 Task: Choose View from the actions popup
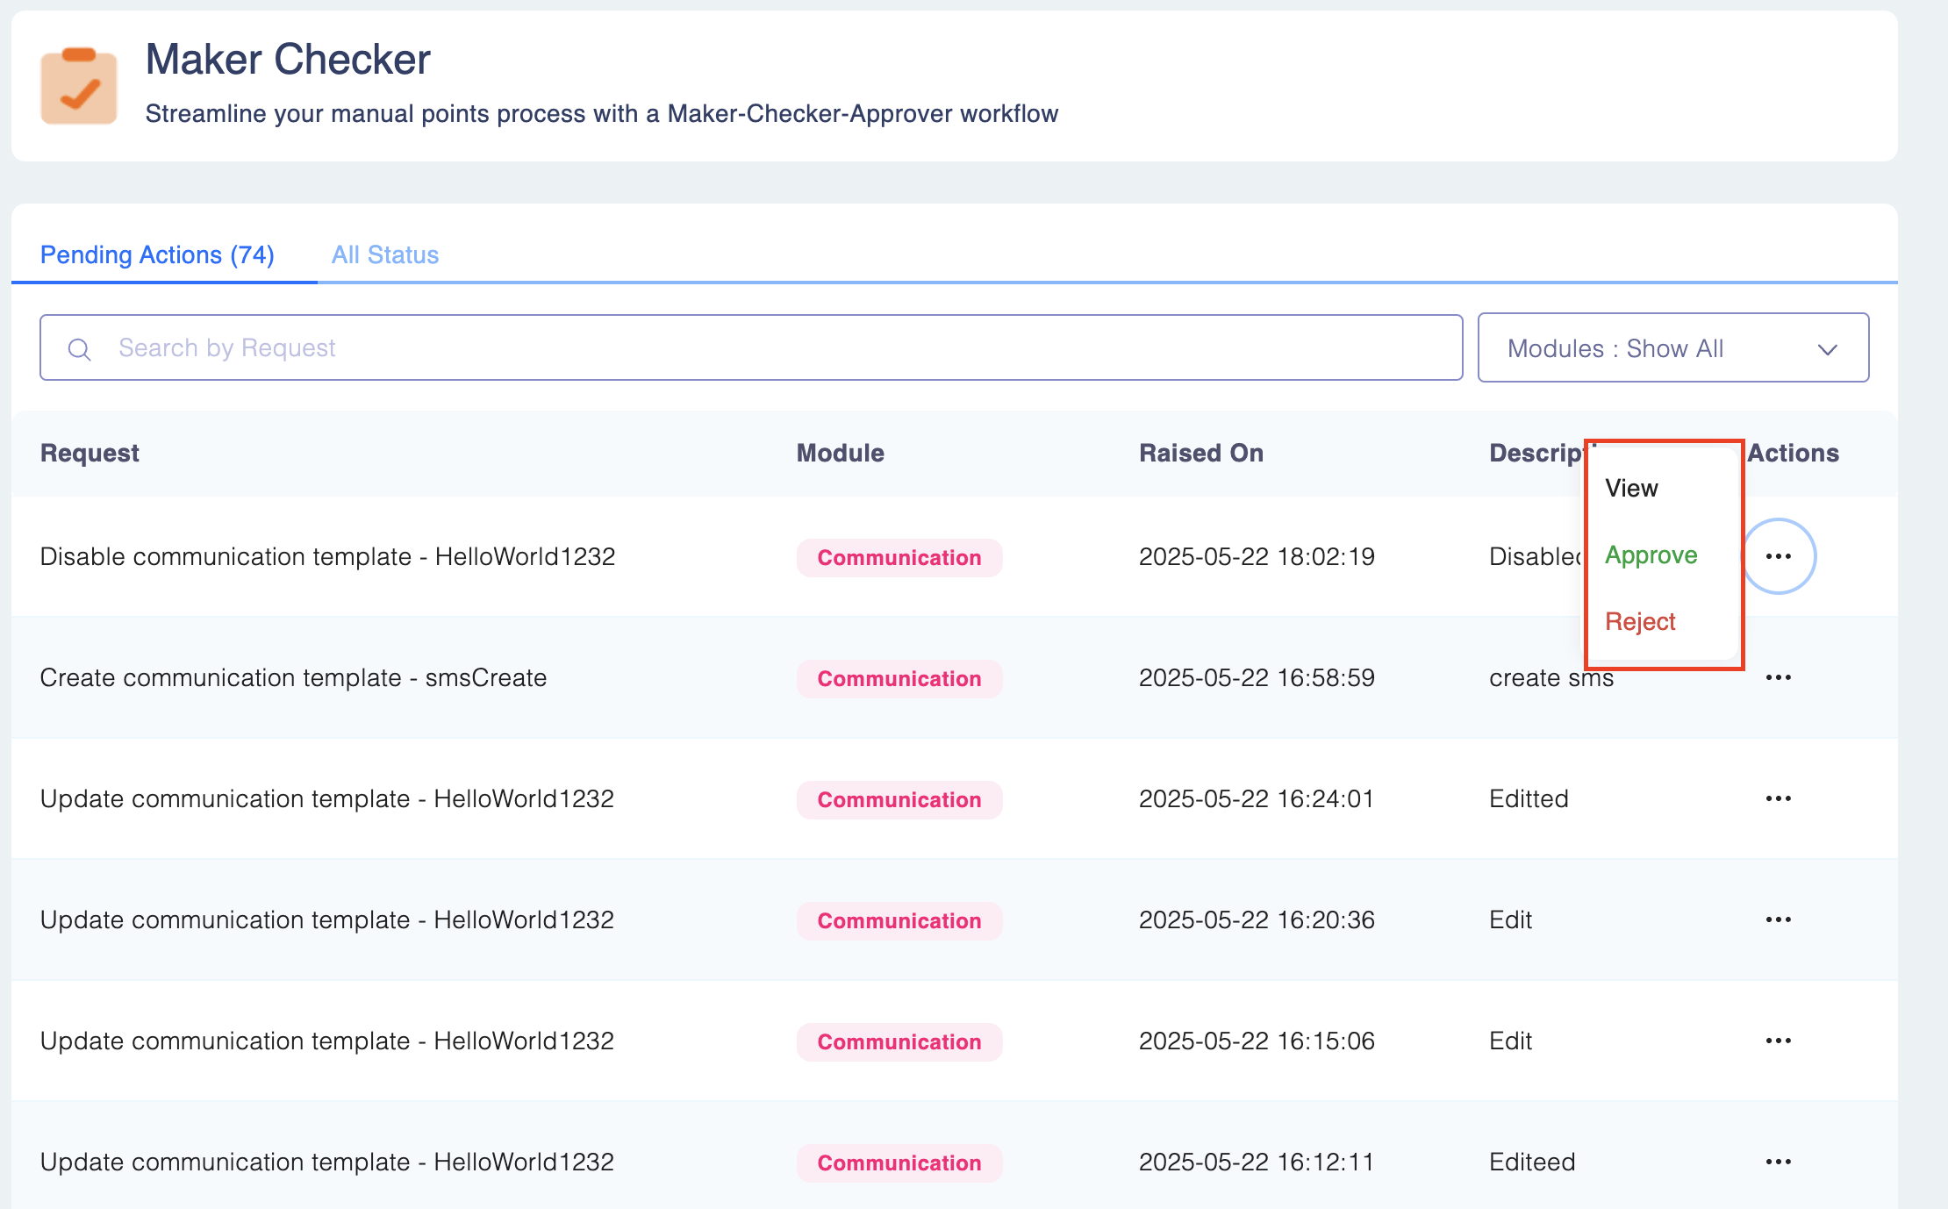pos(1631,488)
